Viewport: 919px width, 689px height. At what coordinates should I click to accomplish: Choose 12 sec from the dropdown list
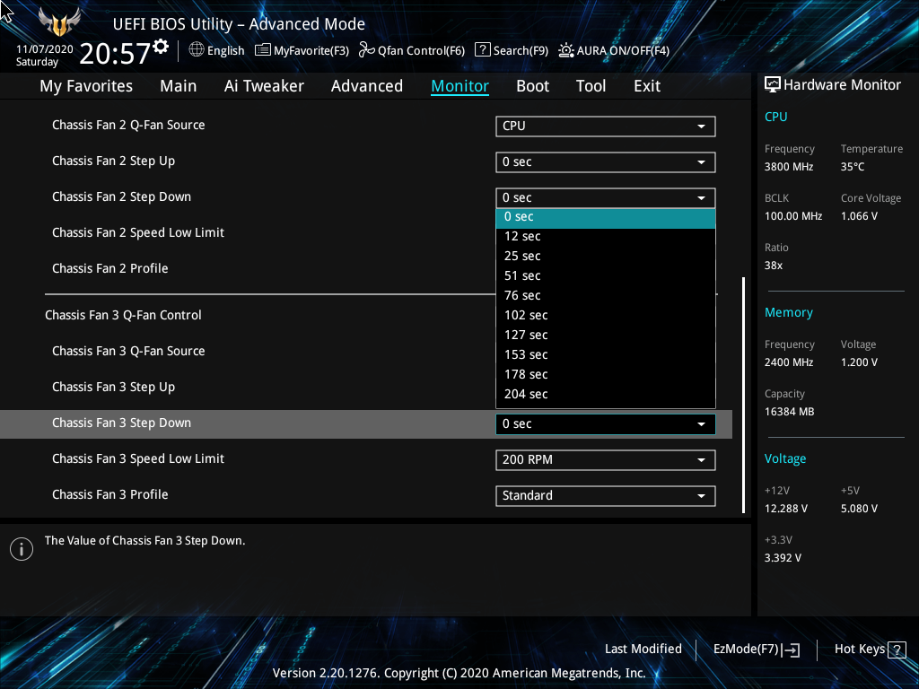click(606, 236)
